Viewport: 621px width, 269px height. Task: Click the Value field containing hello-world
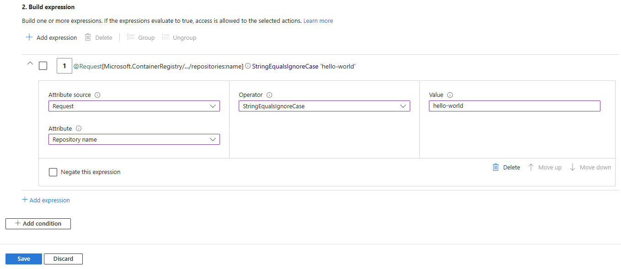click(514, 106)
